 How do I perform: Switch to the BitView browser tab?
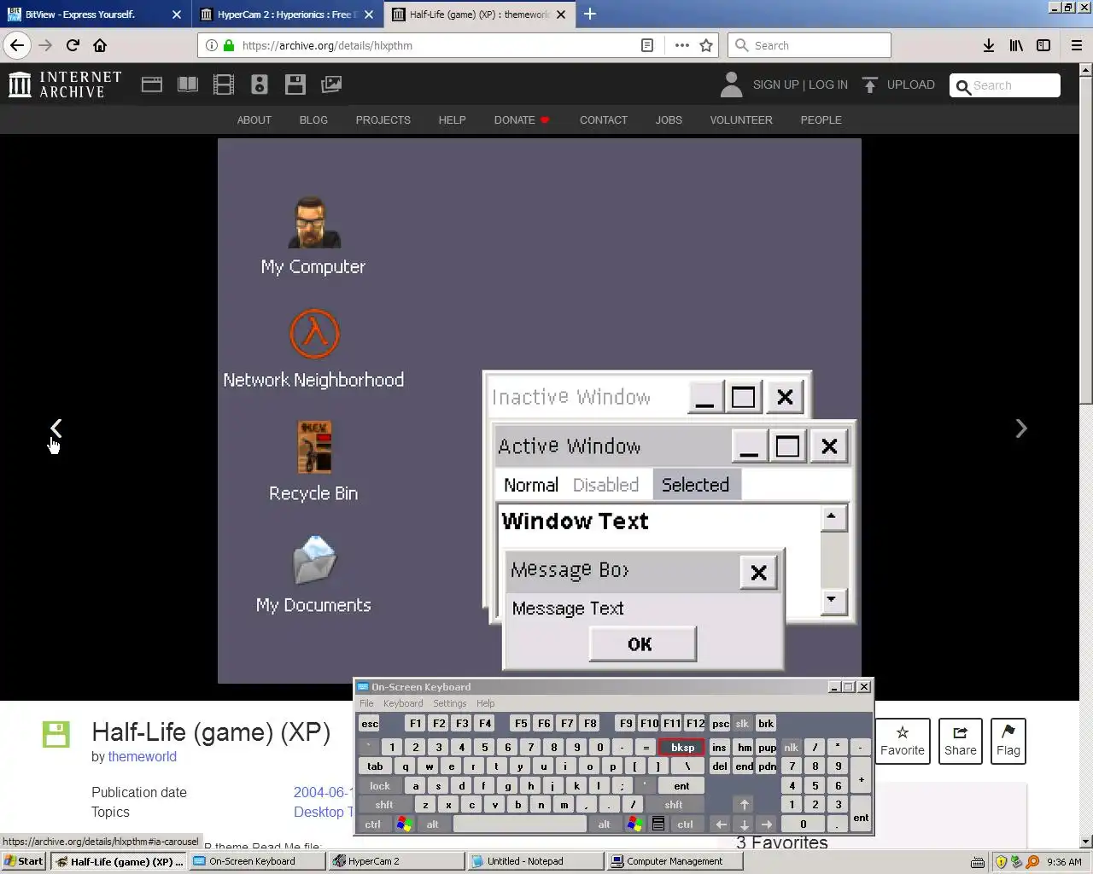tap(94, 15)
